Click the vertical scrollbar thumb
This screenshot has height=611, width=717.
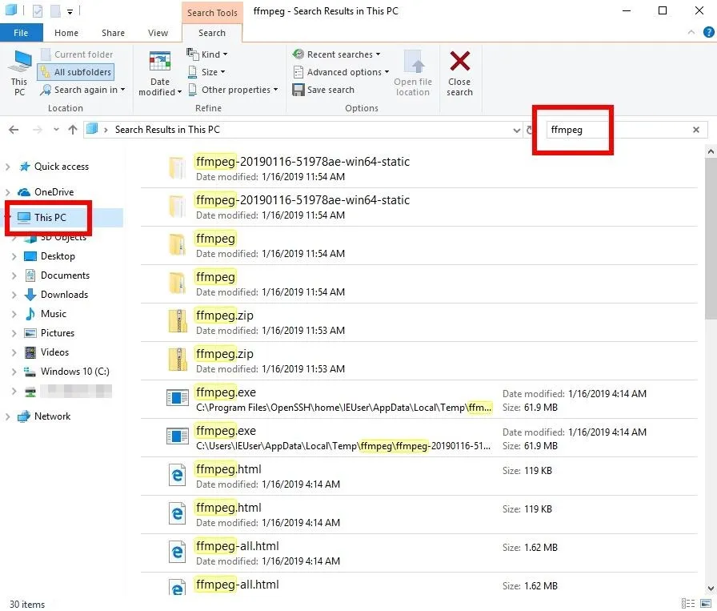point(710,239)
